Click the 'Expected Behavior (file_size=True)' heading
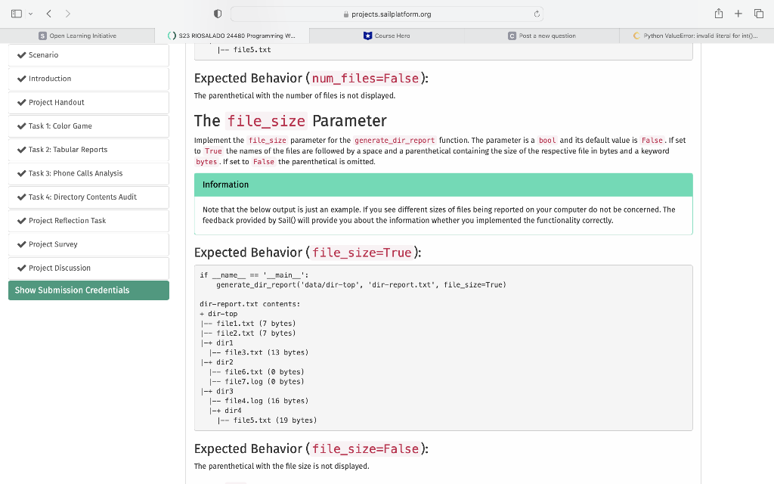The width and height of the screenshot is (774, 484). click(308, 253)
